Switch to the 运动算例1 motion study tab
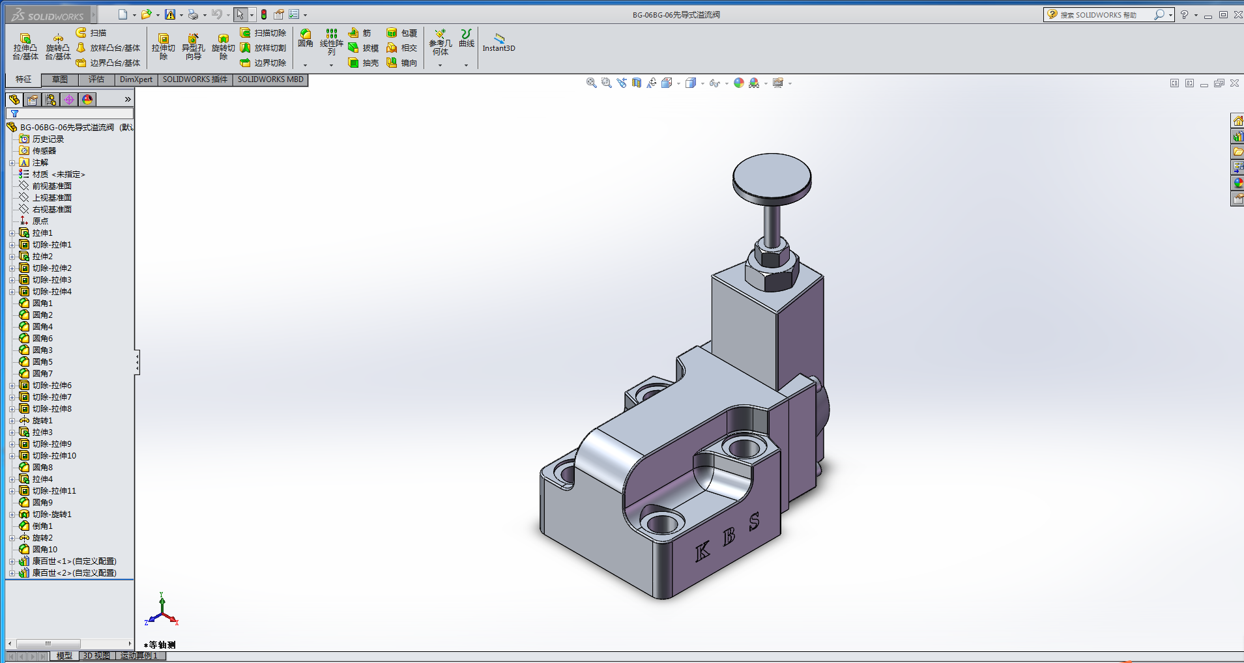The image size is (1244, 663). click(x=139, y=656)
